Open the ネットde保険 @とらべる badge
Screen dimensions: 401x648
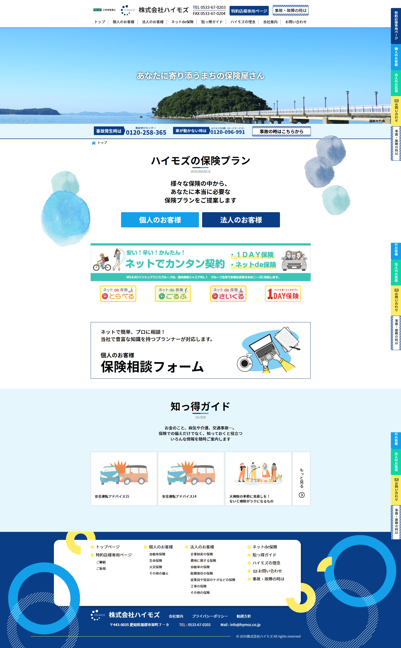pos(118,294)
